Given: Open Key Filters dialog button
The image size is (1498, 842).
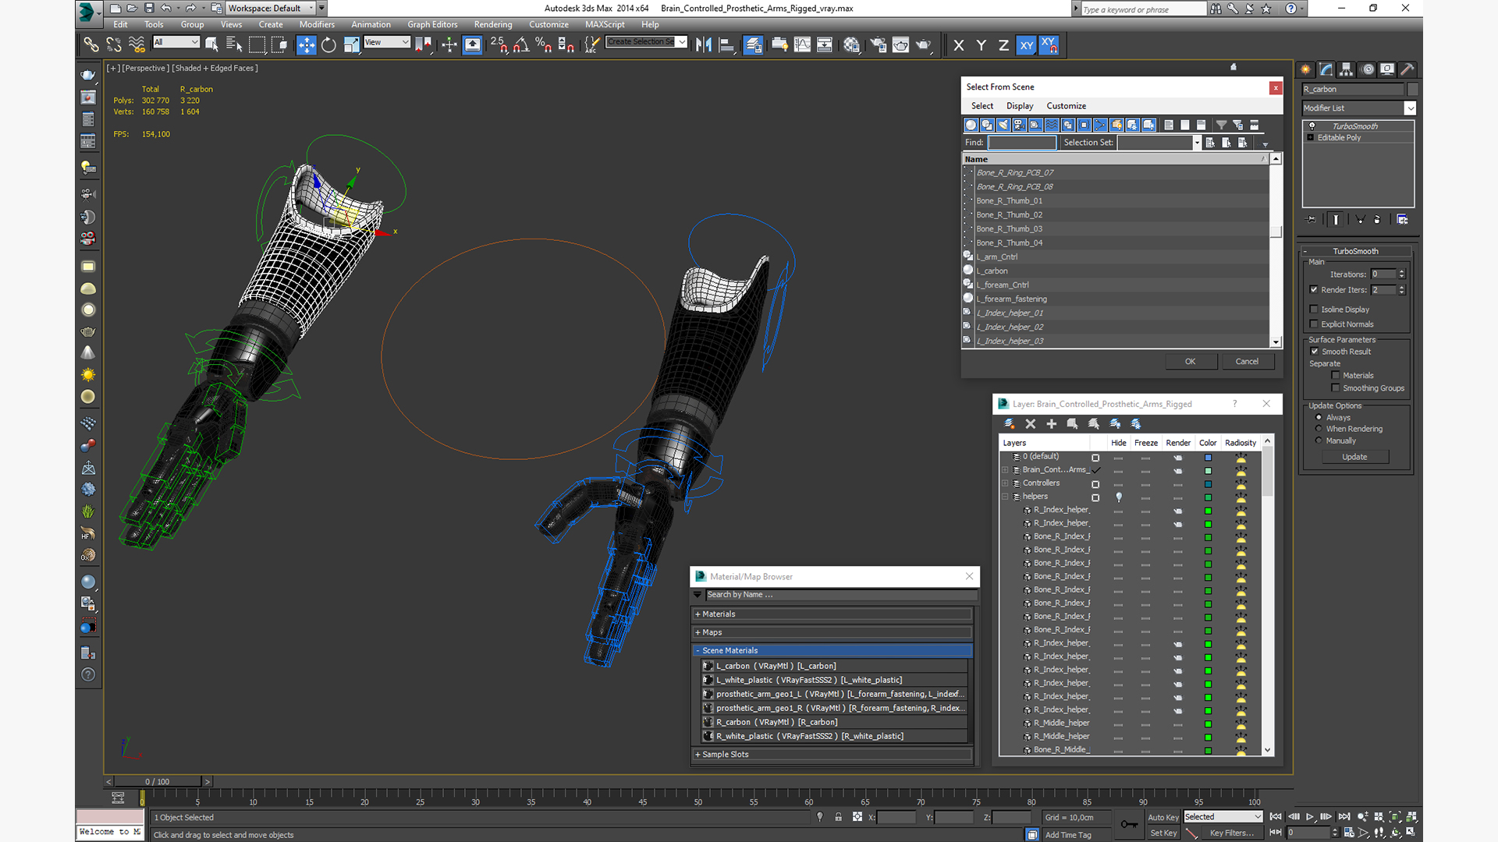Looking at the screenshot, I should point(1232,833).
